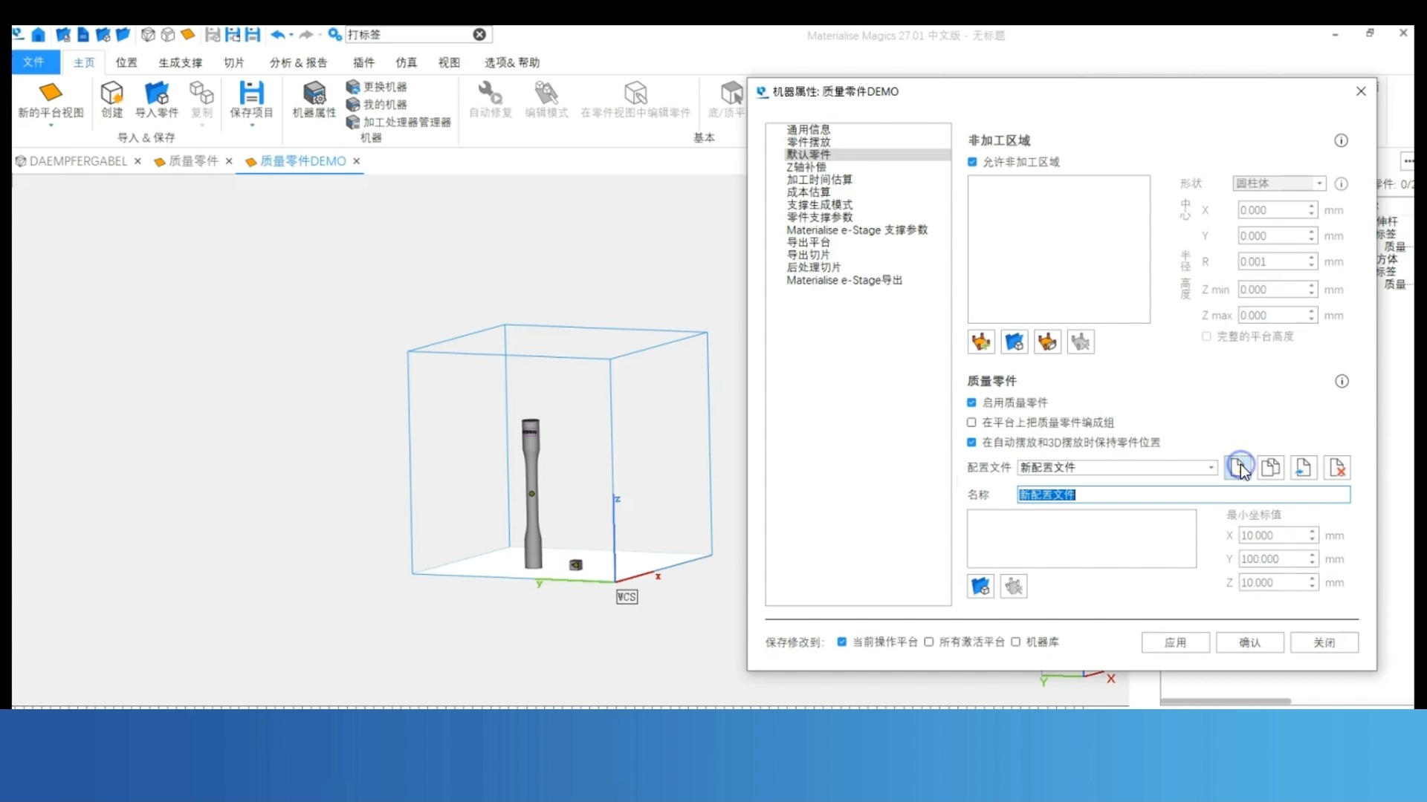The image size is (1427, 802).
Task: Enable 机器库 checkbox
Action: click(x=1015, y=642)
